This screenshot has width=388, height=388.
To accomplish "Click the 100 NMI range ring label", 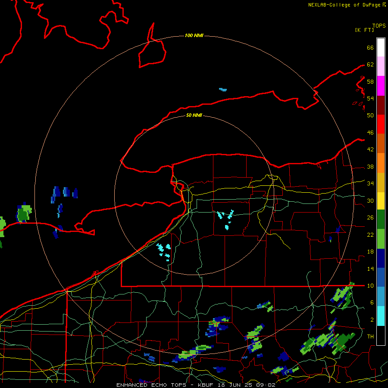I will 194,35.
